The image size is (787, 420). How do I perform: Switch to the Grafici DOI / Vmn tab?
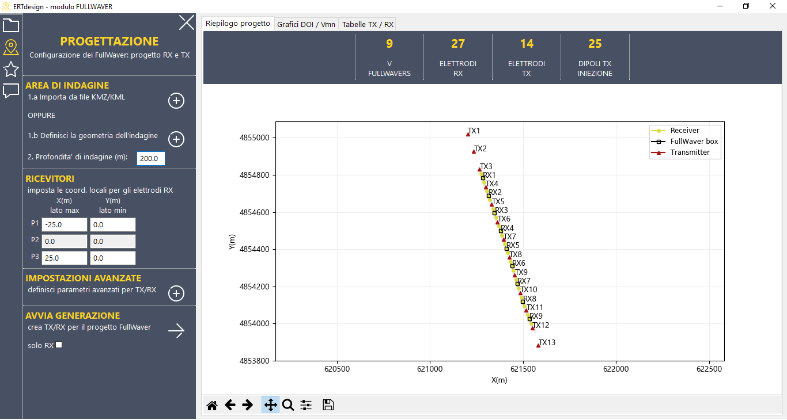point(306,25)
